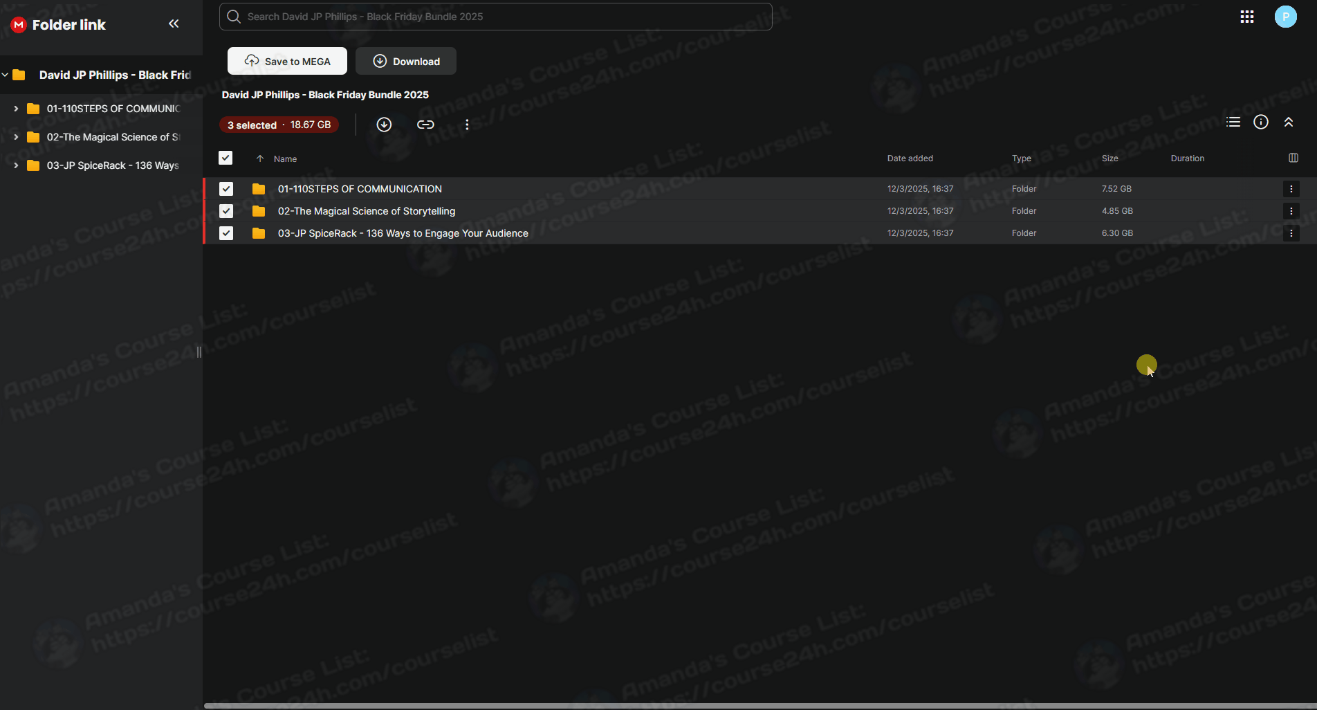Image resolution: width=1317 pixels, height=710 pixels.
Task: Uncheck the Magical Science of Storytelling checkbox
Action: point(226,211)
